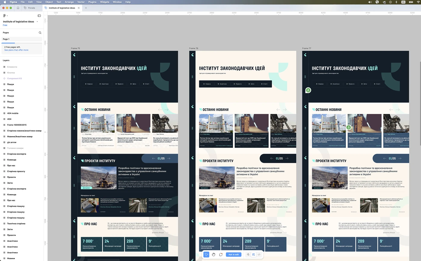Toggle the sidebar panel collapse icon
421x261 pixels.
[x=39, y=16]
